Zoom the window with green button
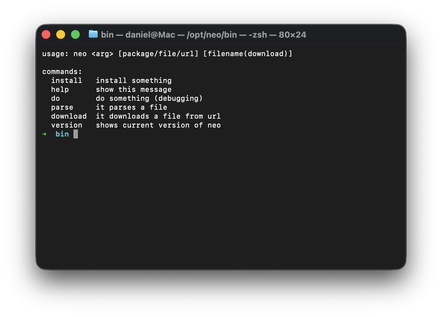 [75, 34]
